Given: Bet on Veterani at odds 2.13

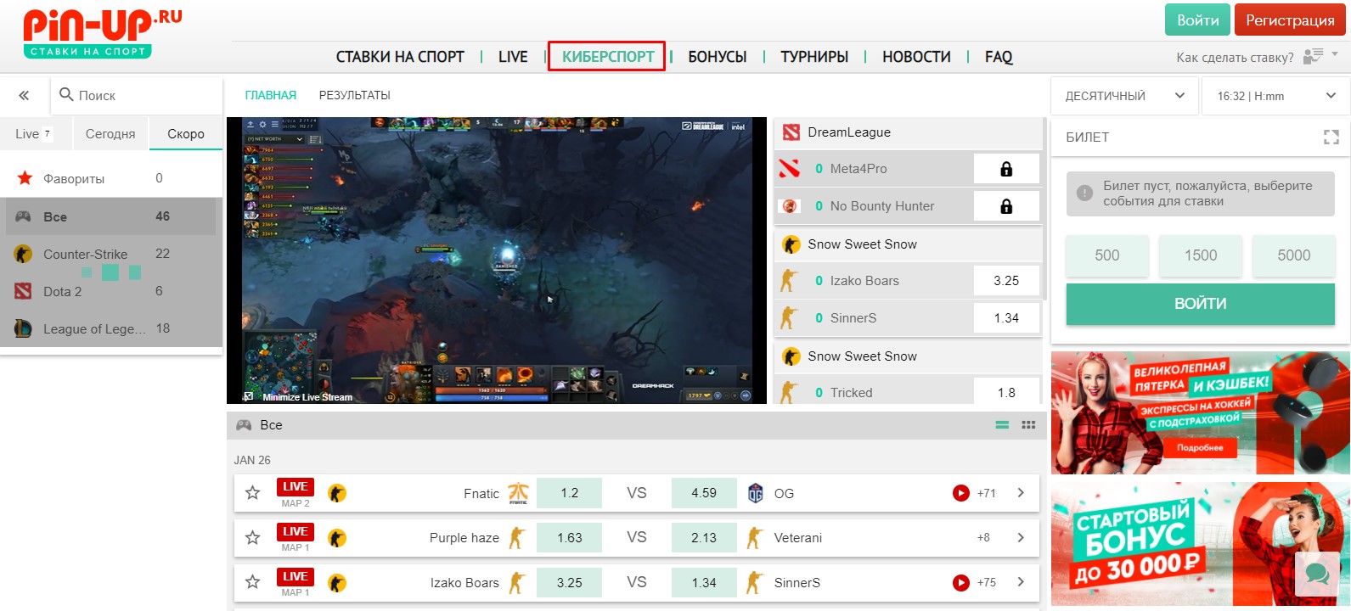Looking at the screenshot, I should pyautogui.click(x=704, y=538).
